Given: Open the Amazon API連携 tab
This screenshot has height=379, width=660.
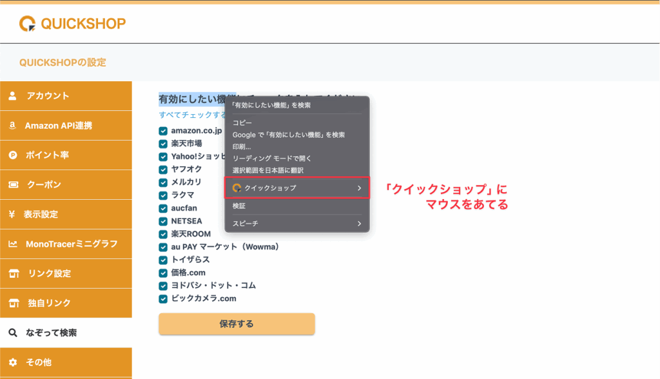Looking at the screenshot, I should [x=66, y=126].
